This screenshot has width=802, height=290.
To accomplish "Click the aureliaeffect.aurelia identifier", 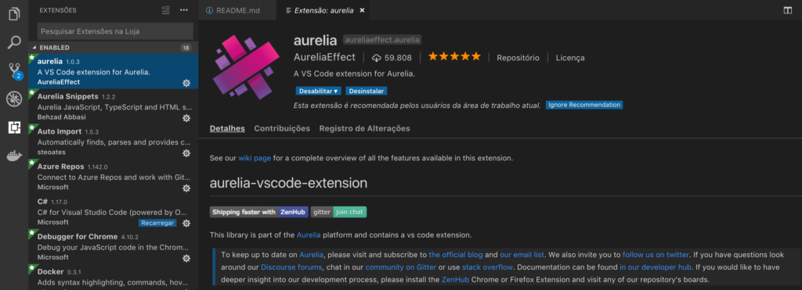I will (382, 40).
